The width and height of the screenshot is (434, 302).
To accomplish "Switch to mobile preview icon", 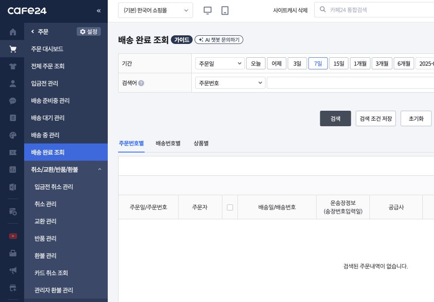I will (x=225, y=10).
